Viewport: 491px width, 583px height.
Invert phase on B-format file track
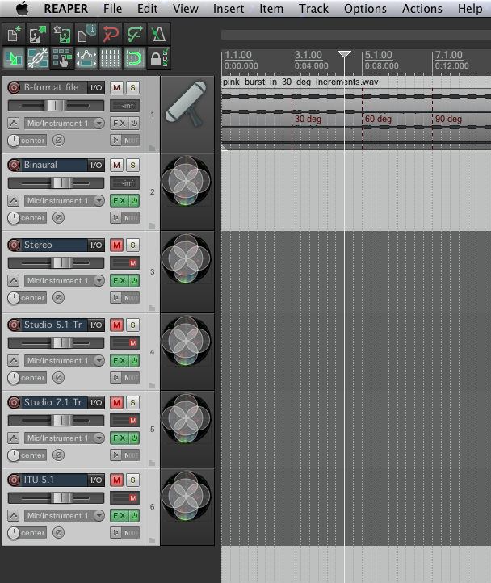(x=58, y=141)
